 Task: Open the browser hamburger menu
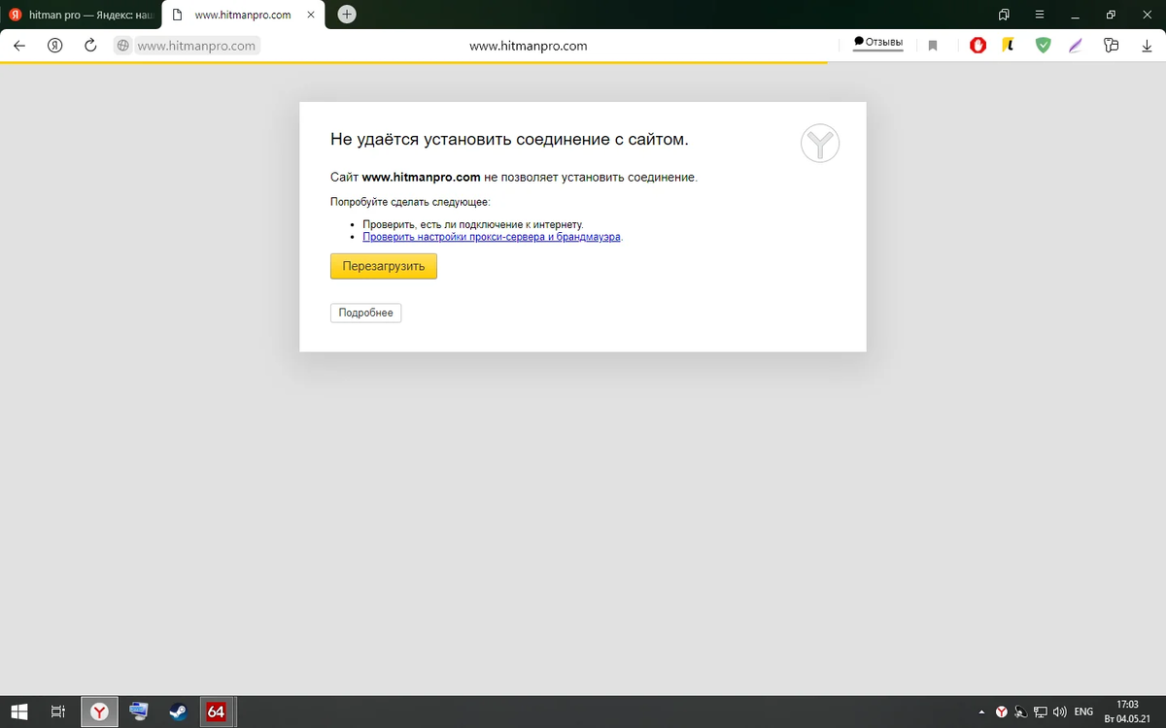point(1040,15)
